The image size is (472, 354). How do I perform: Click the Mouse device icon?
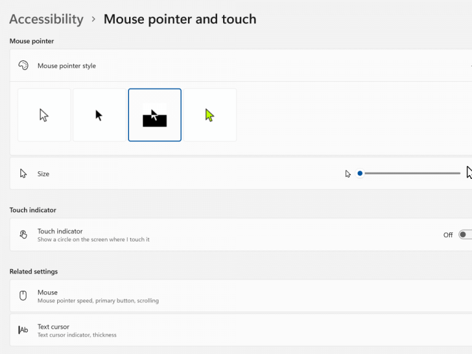tap(23, 296)
